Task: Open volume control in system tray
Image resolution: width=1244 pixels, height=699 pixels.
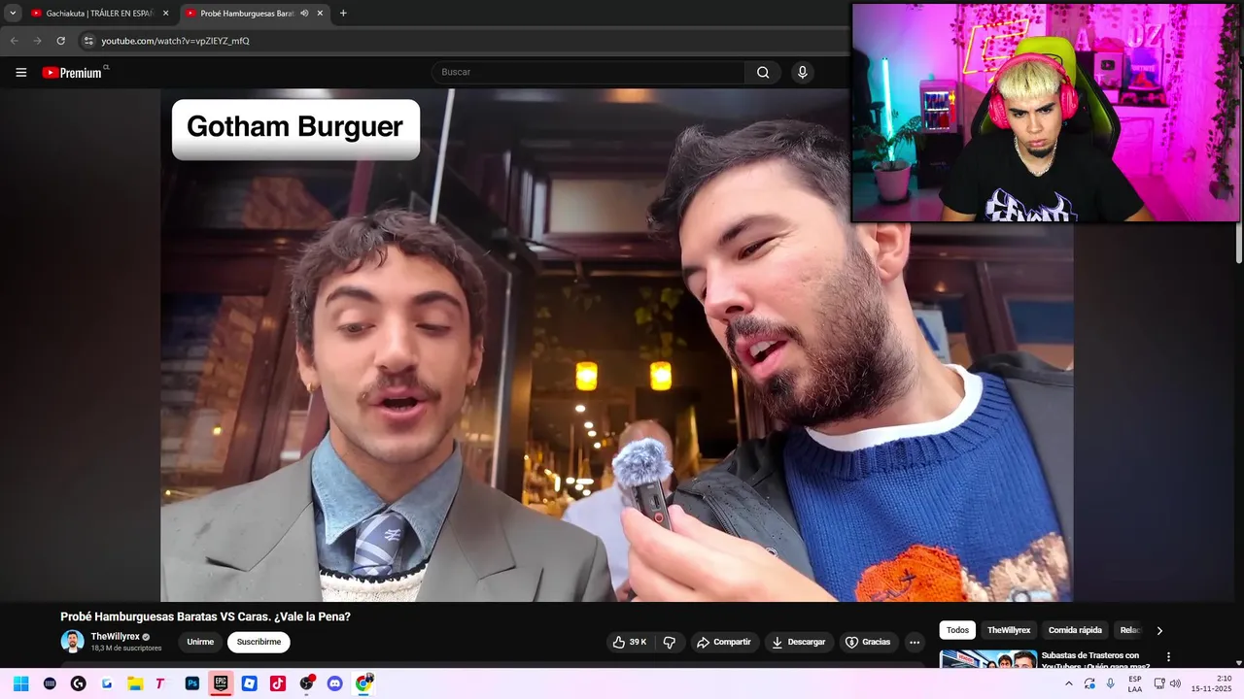Action: tap(1175, 683)
